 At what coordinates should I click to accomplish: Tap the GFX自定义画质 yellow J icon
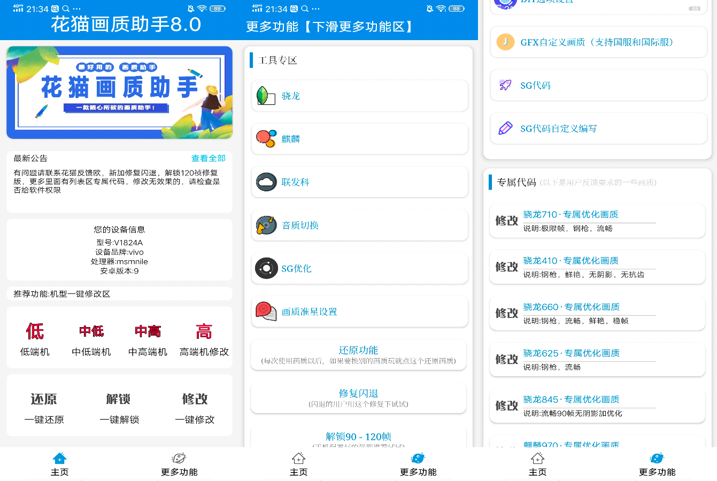[505, 42]
